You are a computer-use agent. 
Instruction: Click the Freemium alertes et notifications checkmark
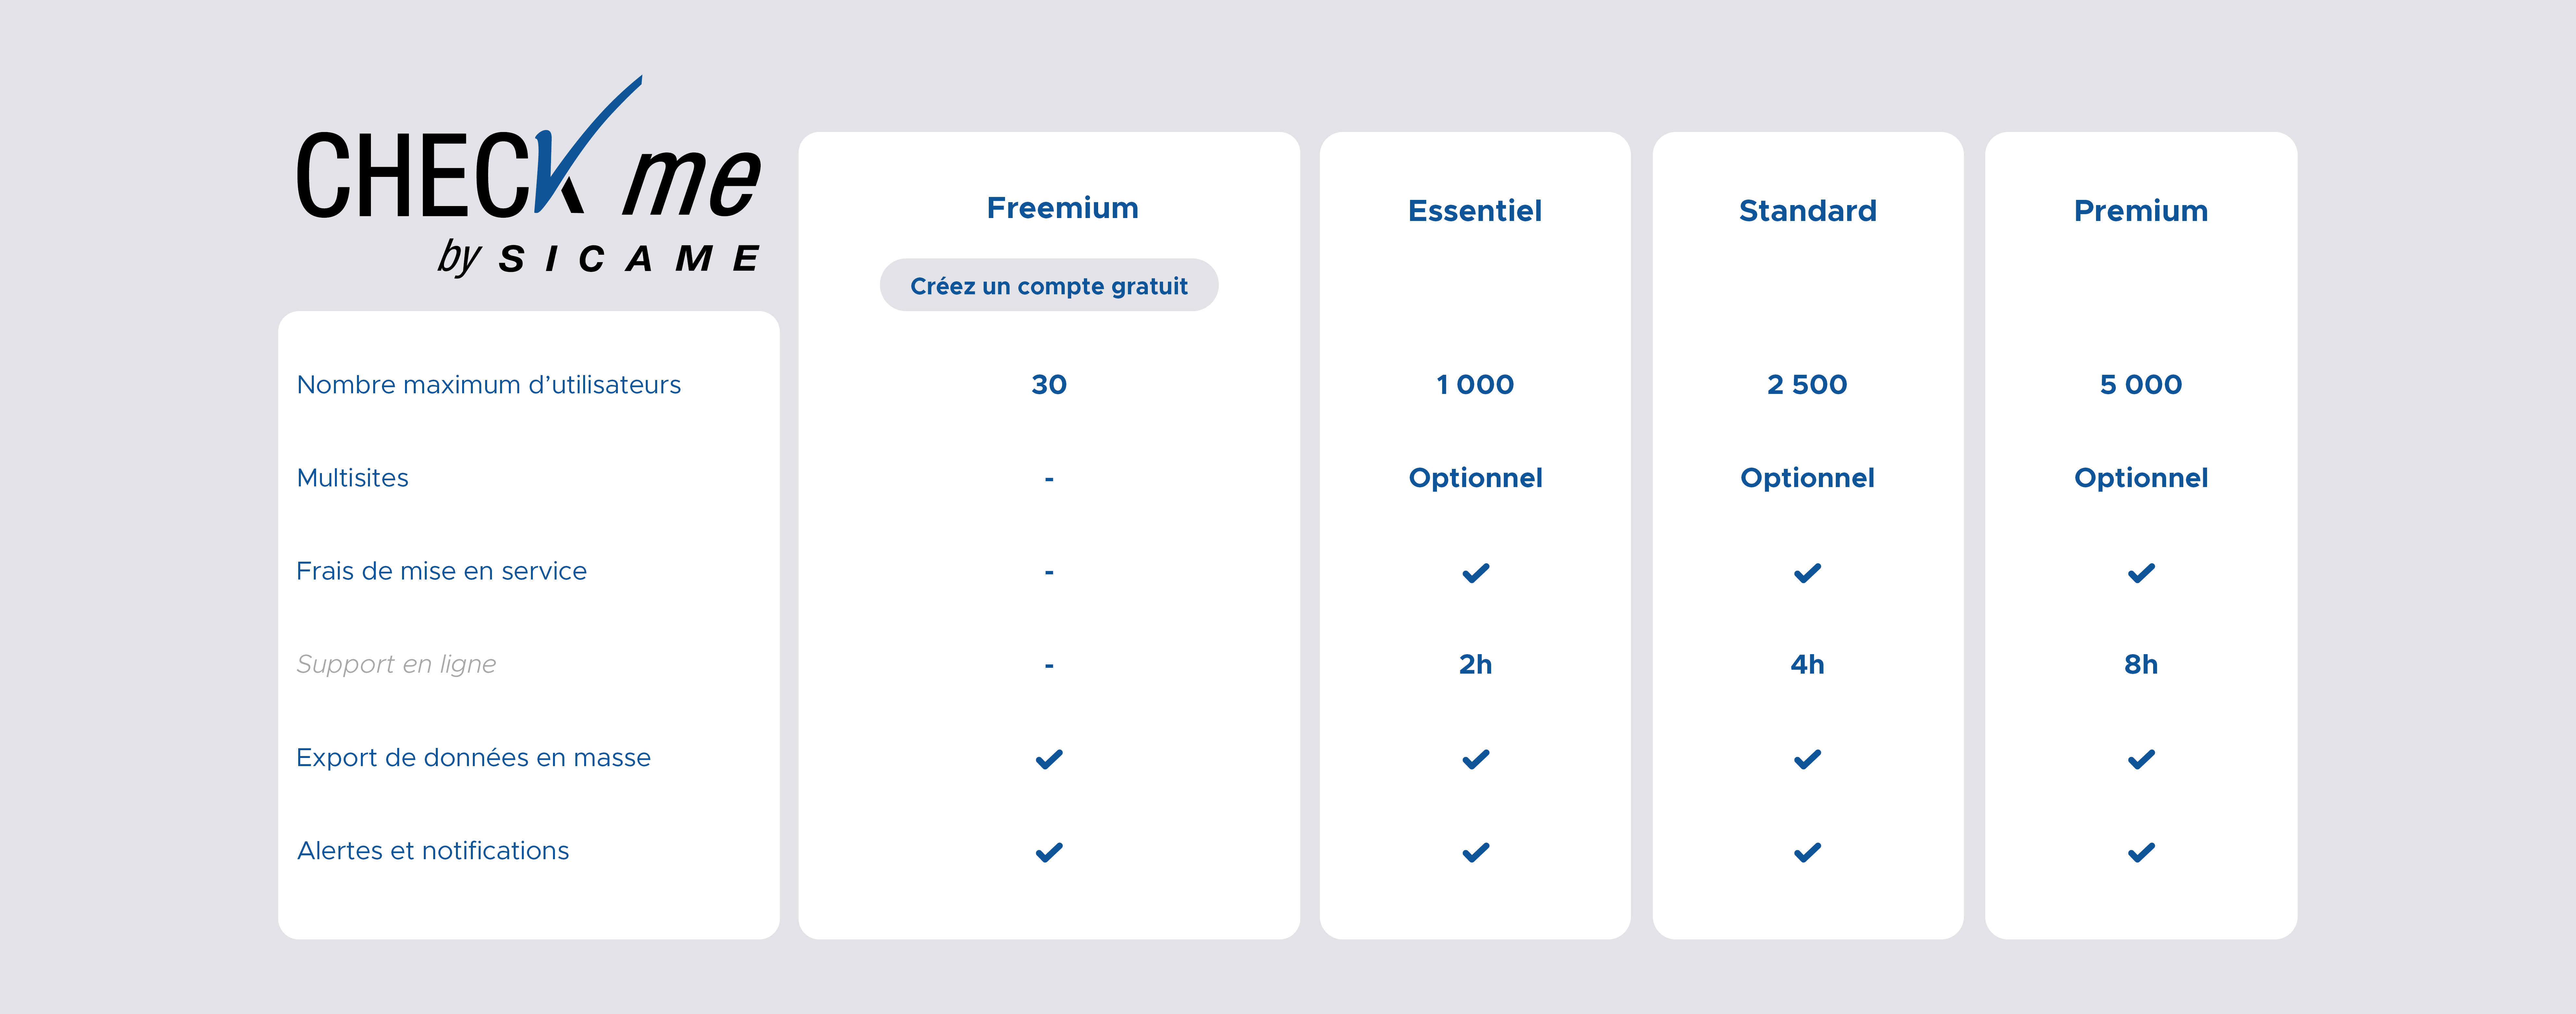[1049, 852]
